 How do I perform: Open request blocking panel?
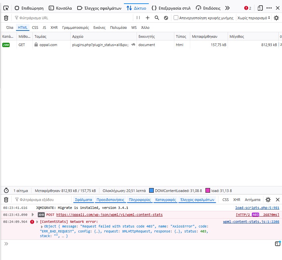[x=166, y=18]
